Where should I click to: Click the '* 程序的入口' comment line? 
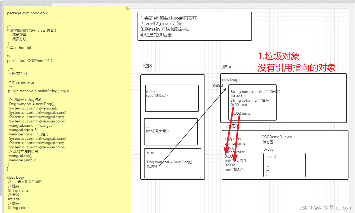(x=19, y=74)
